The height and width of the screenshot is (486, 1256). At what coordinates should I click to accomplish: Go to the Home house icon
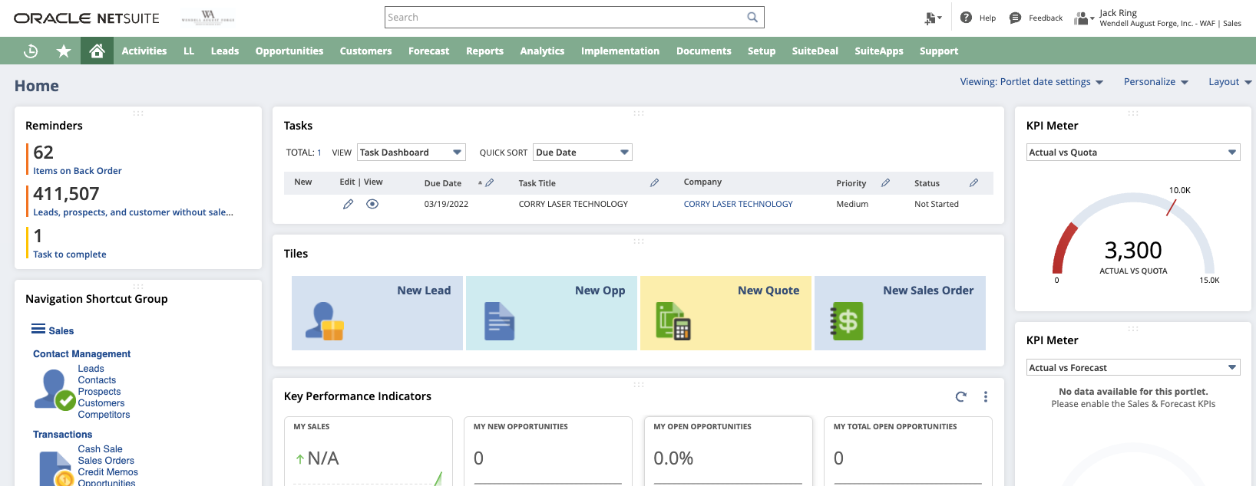pos(97,51)
